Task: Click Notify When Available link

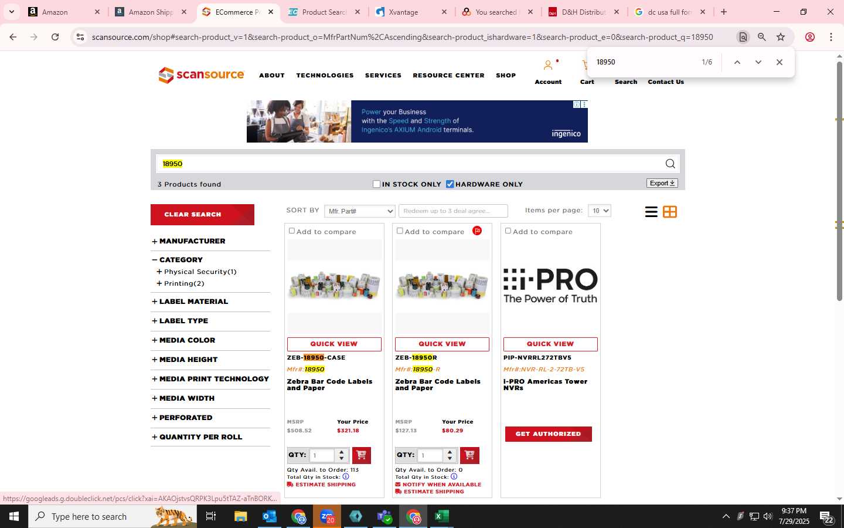Action: tap(438, 485)
